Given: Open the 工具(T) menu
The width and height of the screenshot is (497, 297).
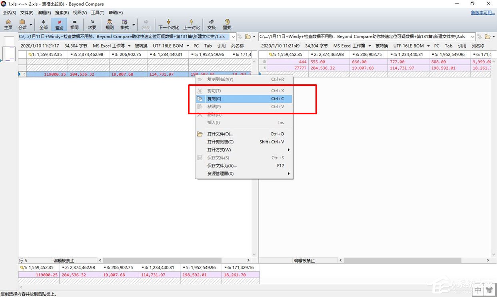Looking at the screenshot, I should (x=98, y=13).
